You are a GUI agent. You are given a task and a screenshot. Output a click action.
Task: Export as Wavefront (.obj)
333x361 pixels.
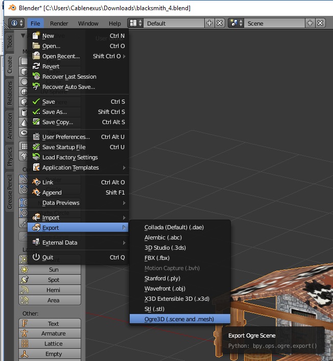click(180, 288)
